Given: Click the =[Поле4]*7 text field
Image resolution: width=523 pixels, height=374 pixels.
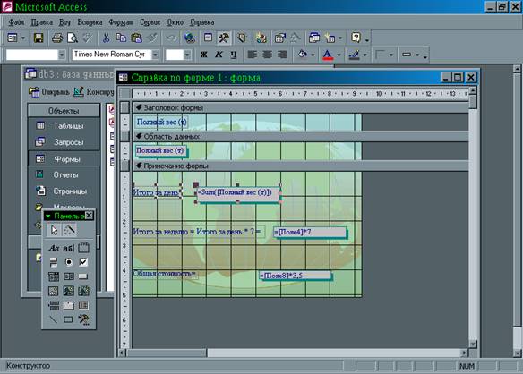Looking at the screenshot, I should pyautogui.click(x=310, y=232).
